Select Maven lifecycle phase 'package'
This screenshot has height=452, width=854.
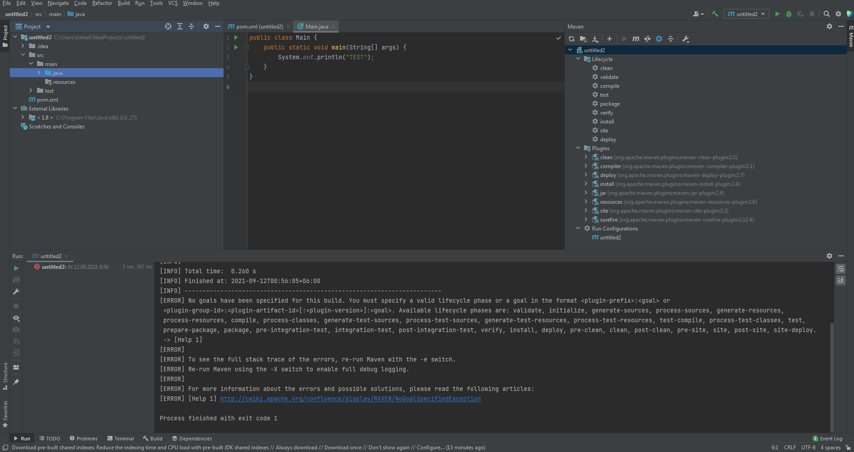pos(609,104)
